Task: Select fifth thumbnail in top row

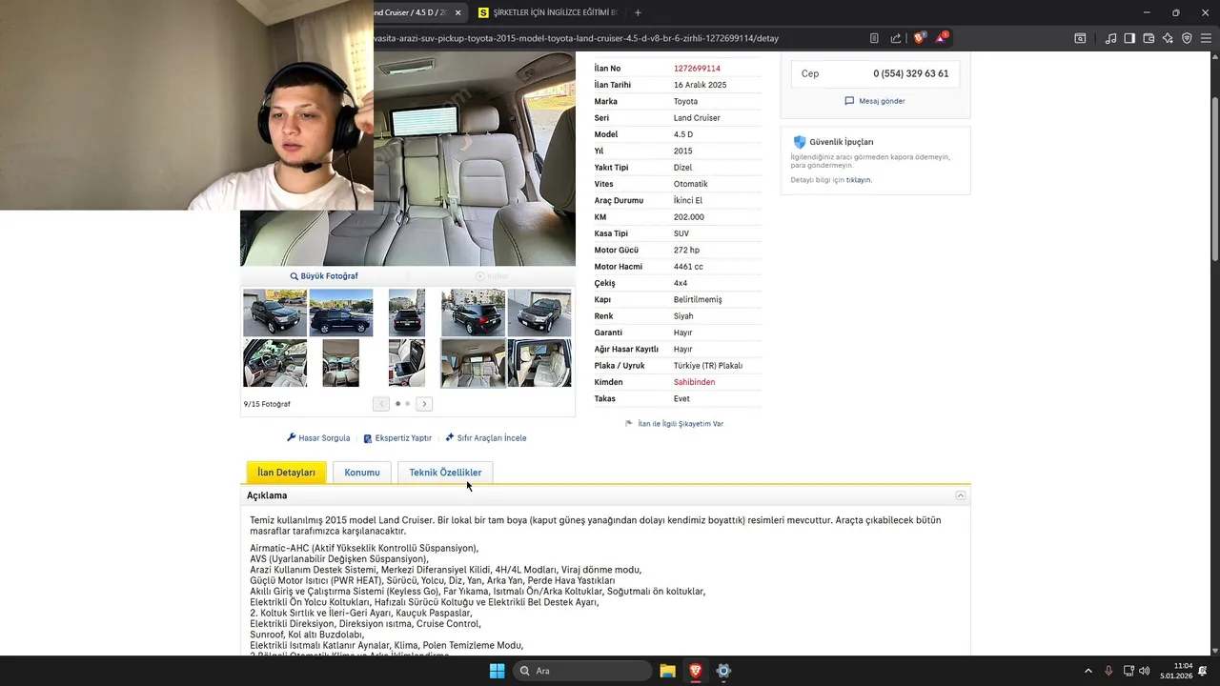Action: tap(539, 313)
